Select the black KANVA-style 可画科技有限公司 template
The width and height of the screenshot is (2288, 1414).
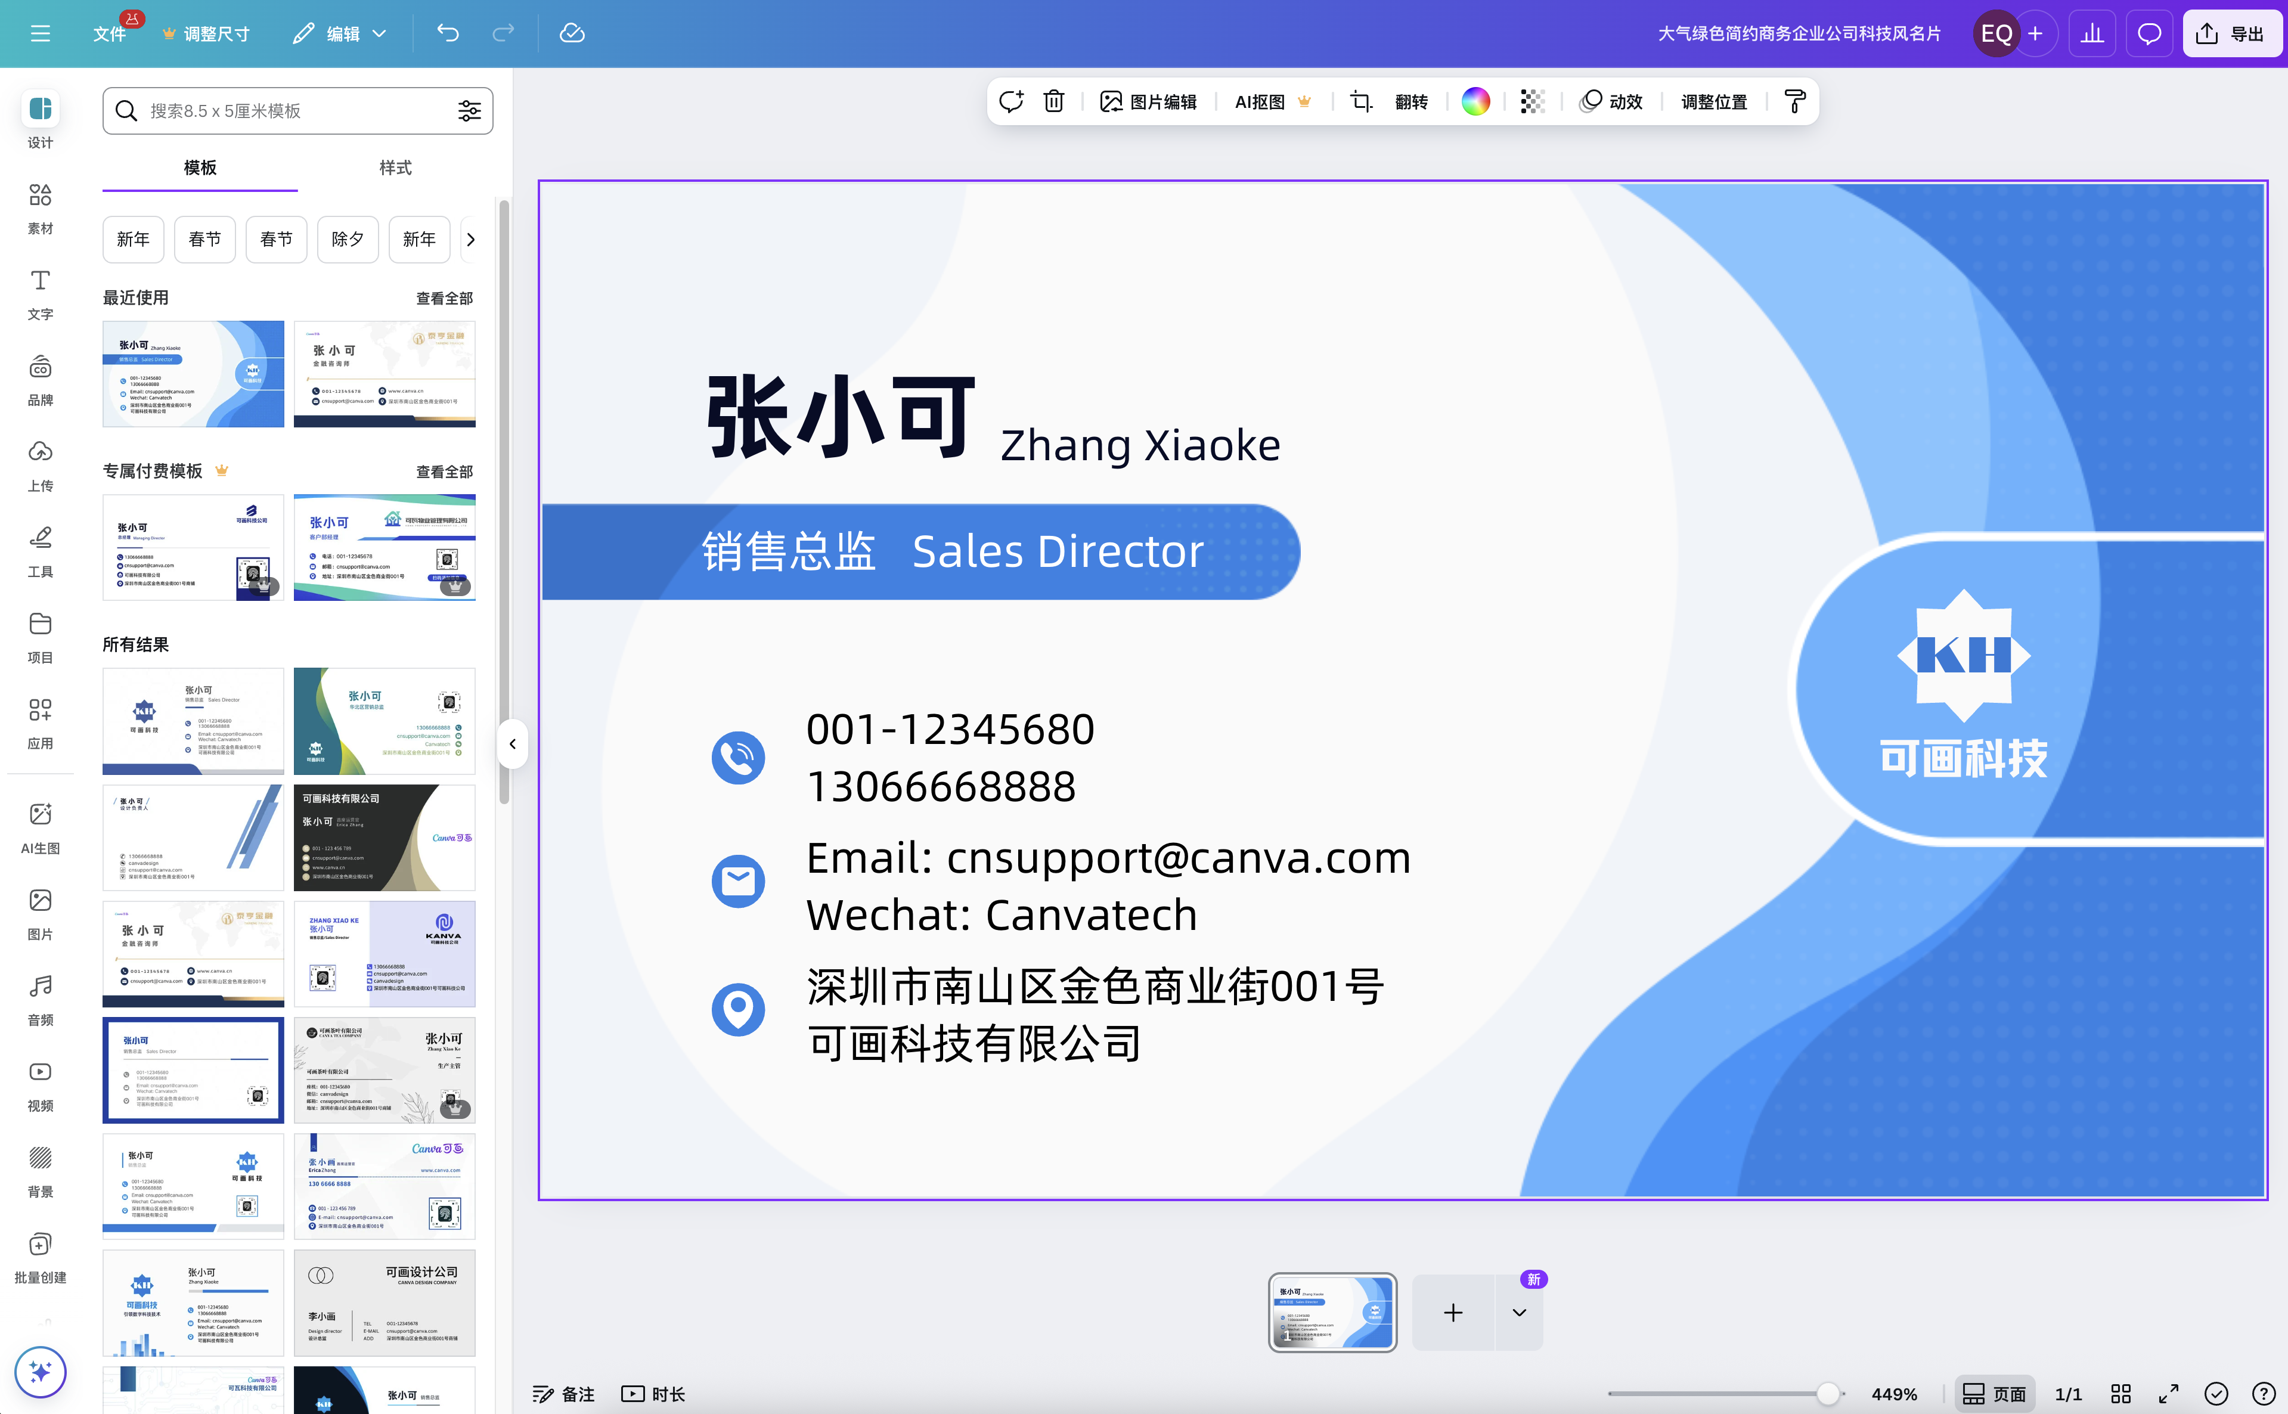[x=385, y=837]
